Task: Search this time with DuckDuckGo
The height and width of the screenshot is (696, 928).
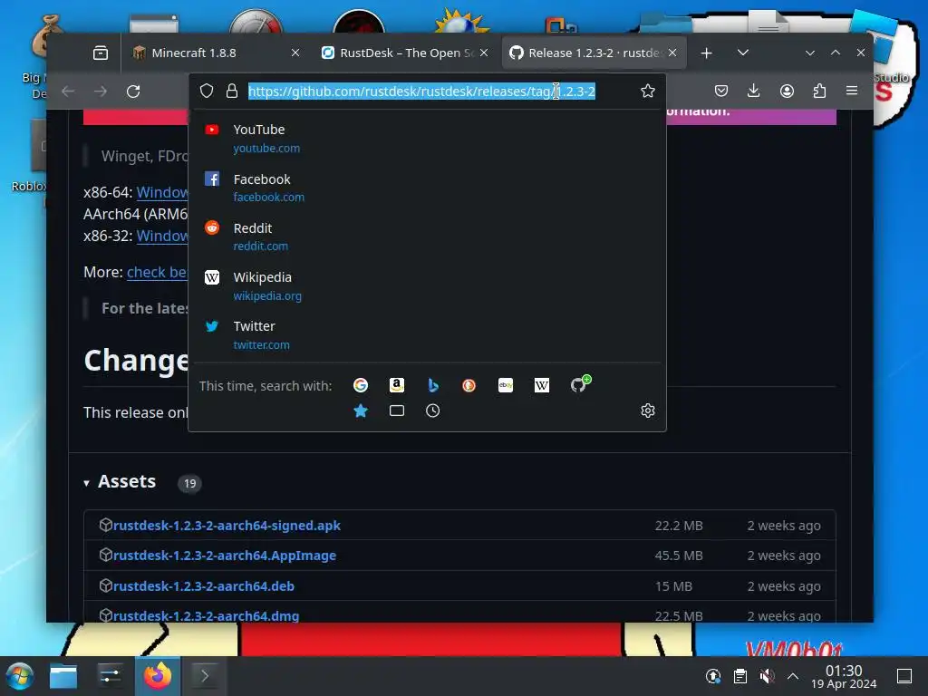Action: click(x=469, y=385)
